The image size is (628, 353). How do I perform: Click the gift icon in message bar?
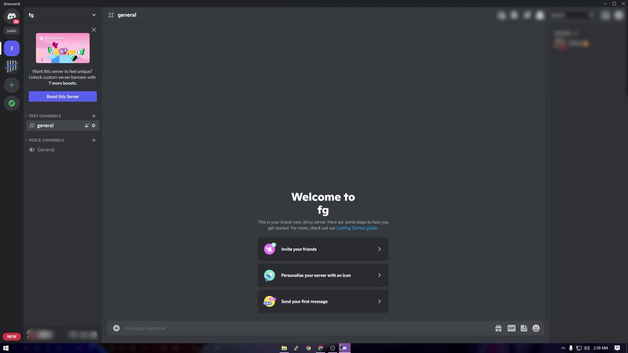click(498, 328)
